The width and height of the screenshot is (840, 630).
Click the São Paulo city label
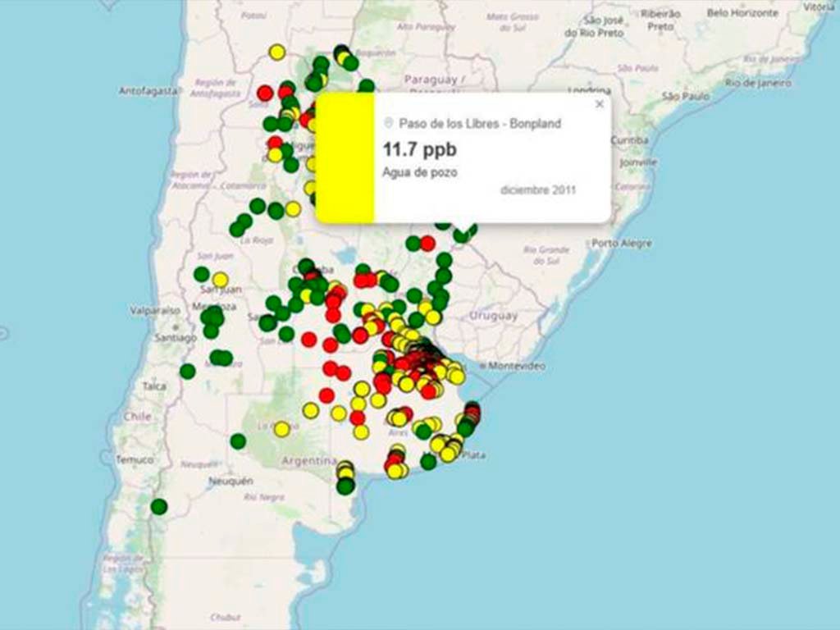(x=686, y=96)
